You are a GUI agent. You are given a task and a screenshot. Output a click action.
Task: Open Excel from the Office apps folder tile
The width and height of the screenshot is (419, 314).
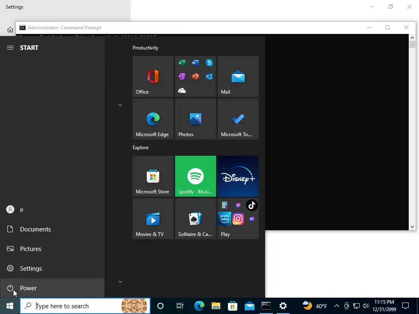coord(182,63)
